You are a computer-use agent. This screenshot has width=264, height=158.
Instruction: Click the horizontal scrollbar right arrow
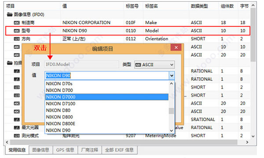[247, 142]
